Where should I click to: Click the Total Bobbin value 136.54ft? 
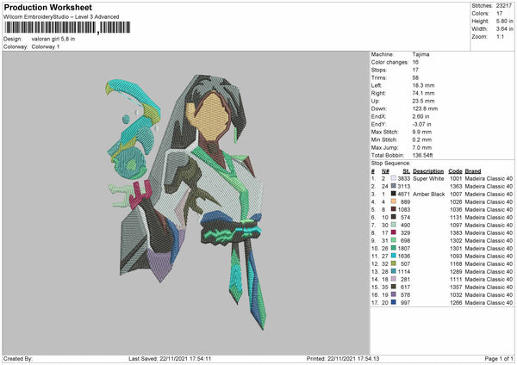point(422,155)
